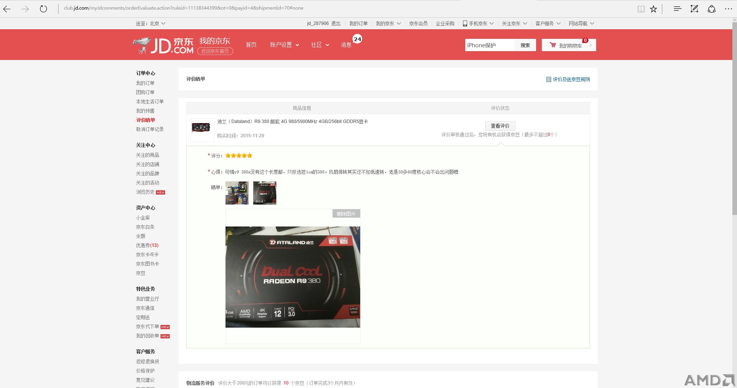This screenshot has width=737, height=388.
Task: Open 我的订单 in top bar
Action: (x=358, y=23)
